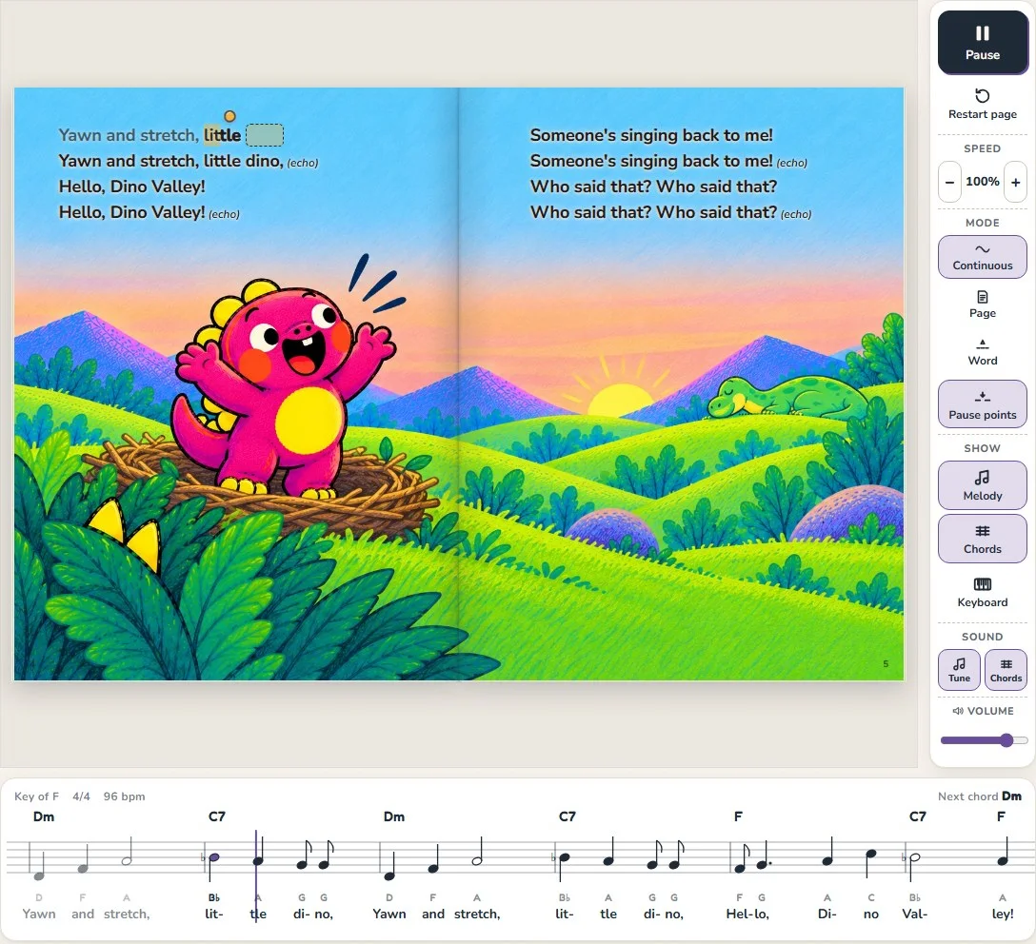
Task: Click the first "stretch," syllable under the staff
Action: [x=127, y=914]
